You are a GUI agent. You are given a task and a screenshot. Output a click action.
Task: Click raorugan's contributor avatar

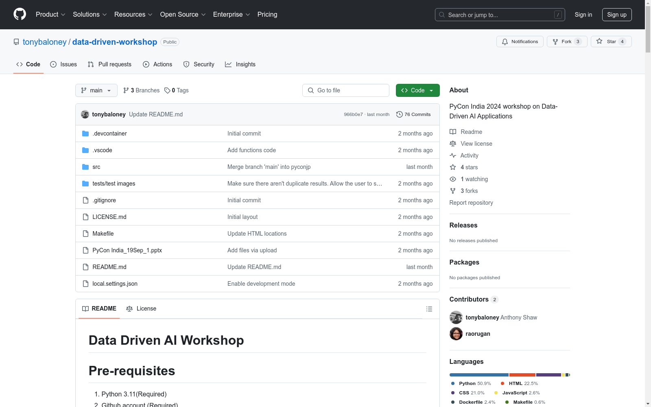[456, 334]
